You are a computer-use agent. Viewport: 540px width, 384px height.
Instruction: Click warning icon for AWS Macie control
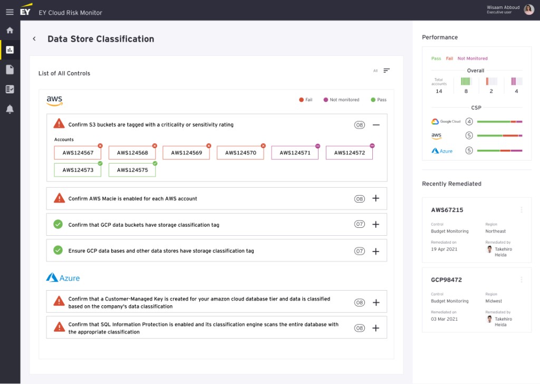coord(59,198)
